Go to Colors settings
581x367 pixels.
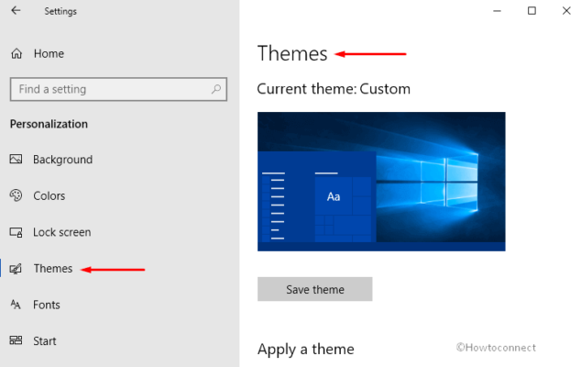coord(49,195)
